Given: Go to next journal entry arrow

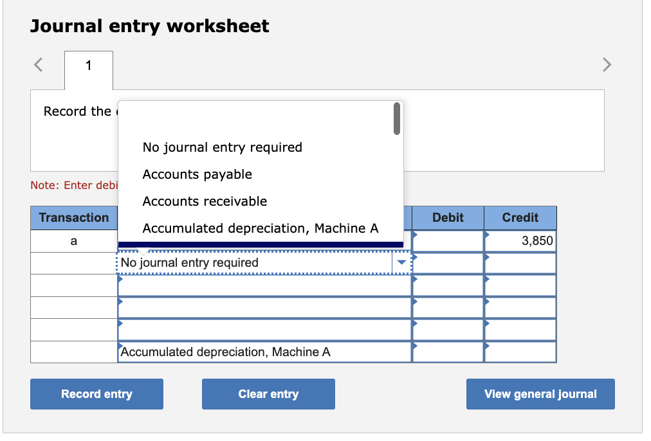Looking at the screenshot, I should [x=607, y=65].
